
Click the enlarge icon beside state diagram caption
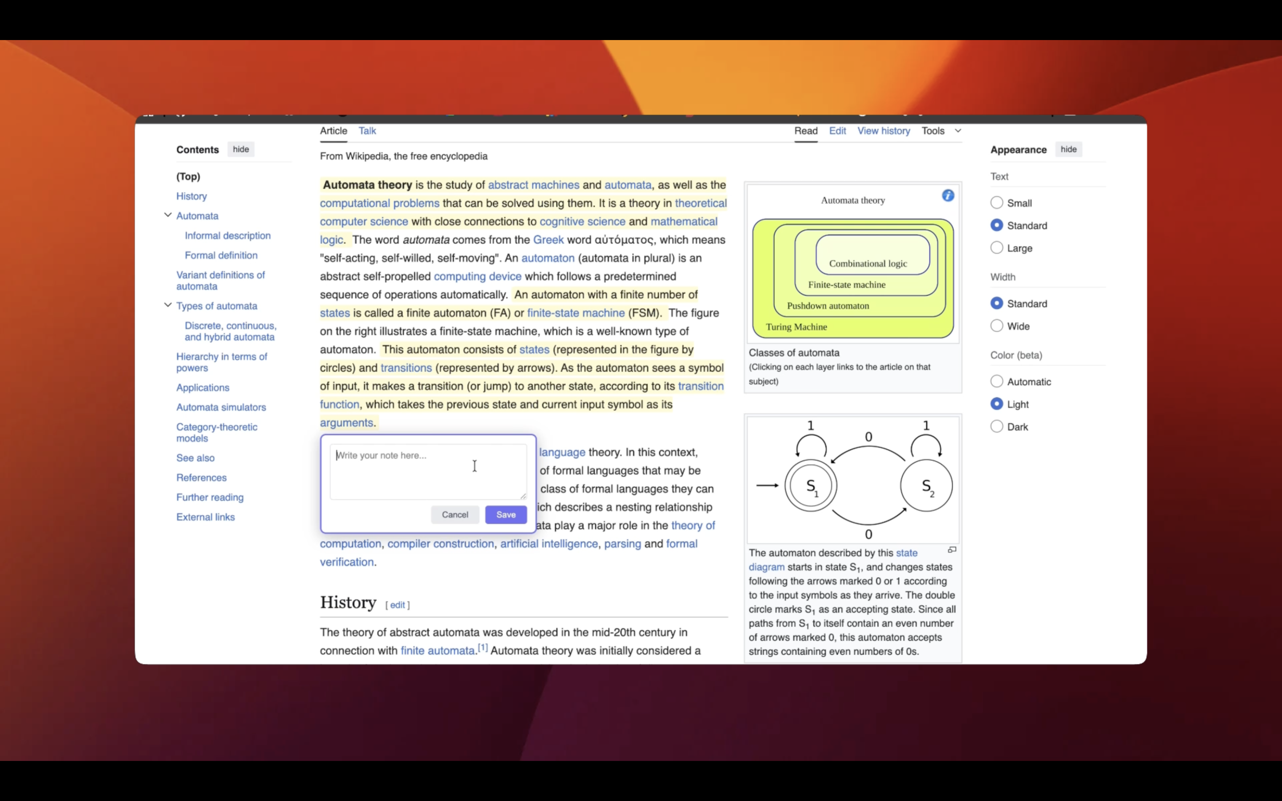(952, 550)
